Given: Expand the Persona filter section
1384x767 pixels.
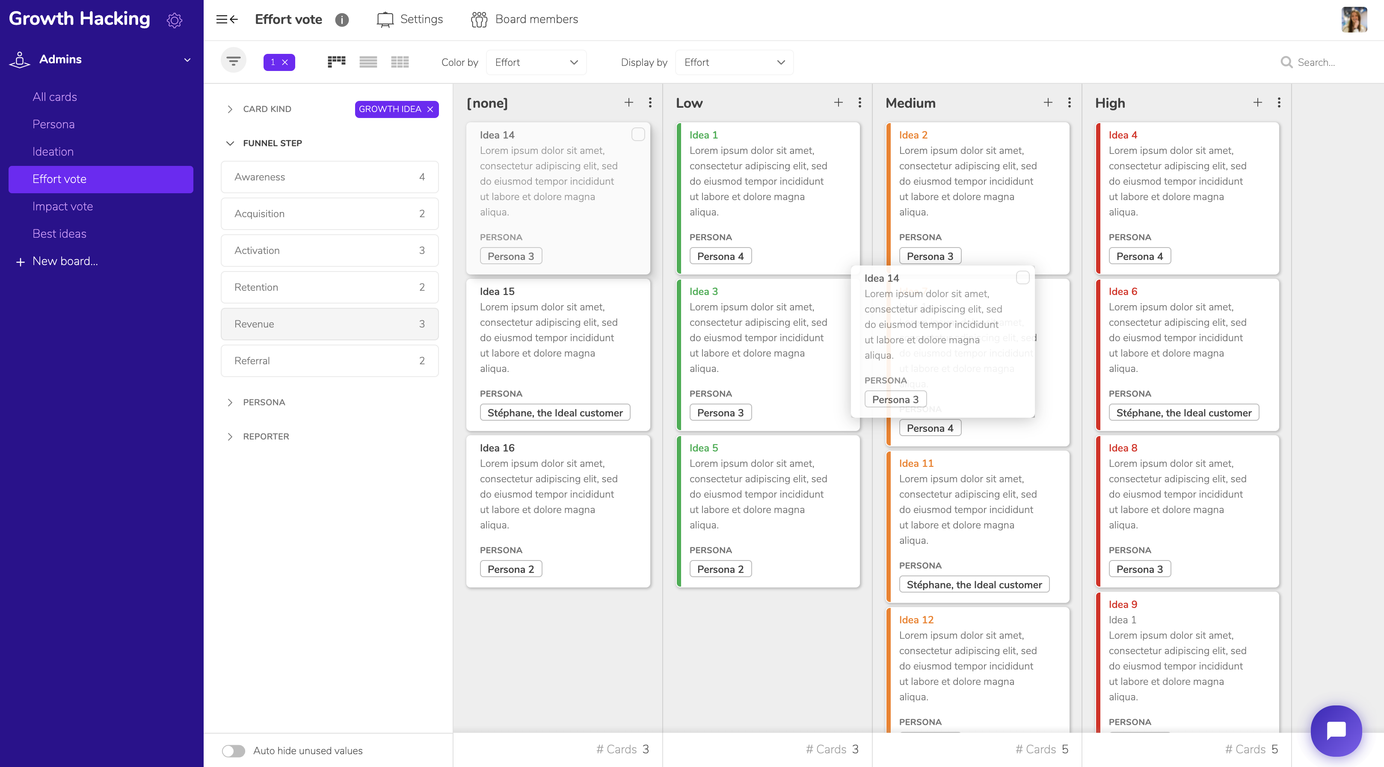Looking at the screenshot, I should [264, 402].
